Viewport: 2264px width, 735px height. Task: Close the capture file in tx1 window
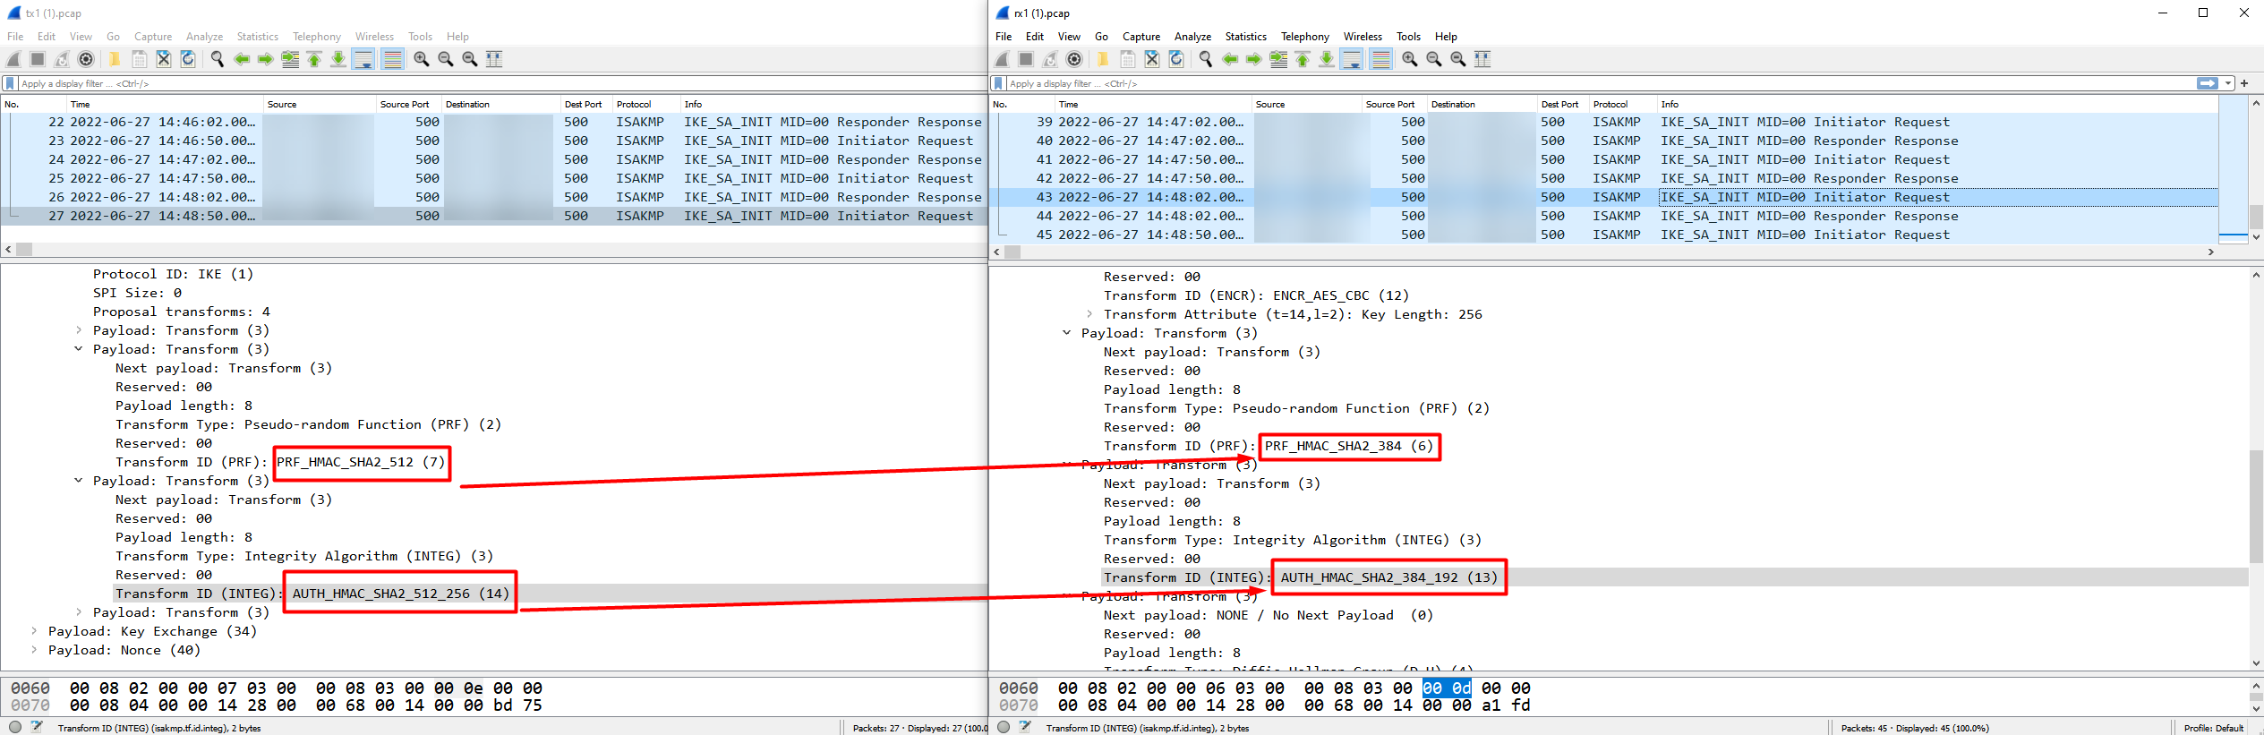[x=164, y=59]
